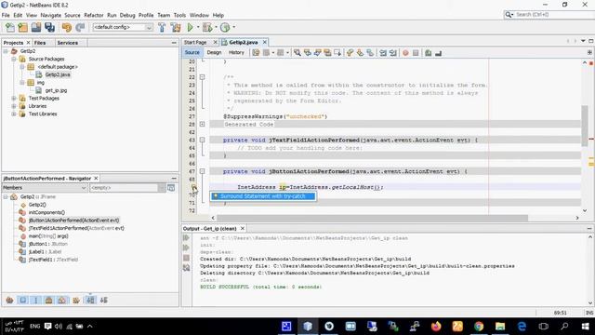Switch to the History view

(236, 52)
